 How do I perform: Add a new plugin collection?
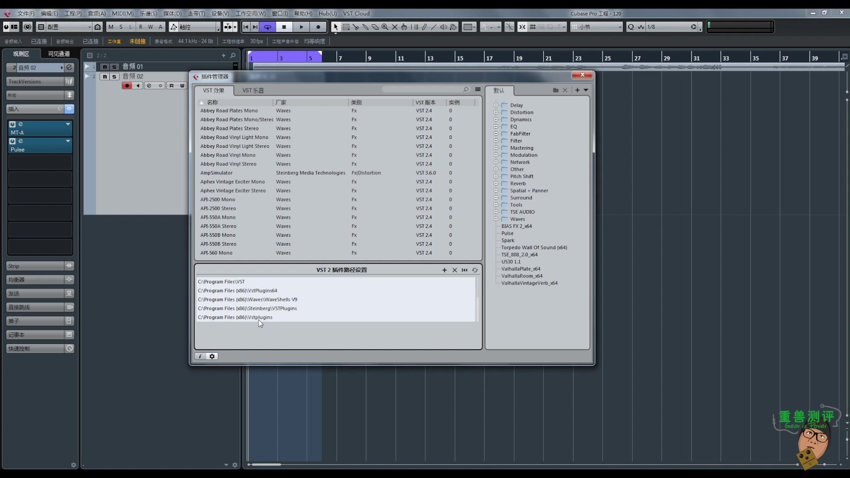tap(577, 90)
